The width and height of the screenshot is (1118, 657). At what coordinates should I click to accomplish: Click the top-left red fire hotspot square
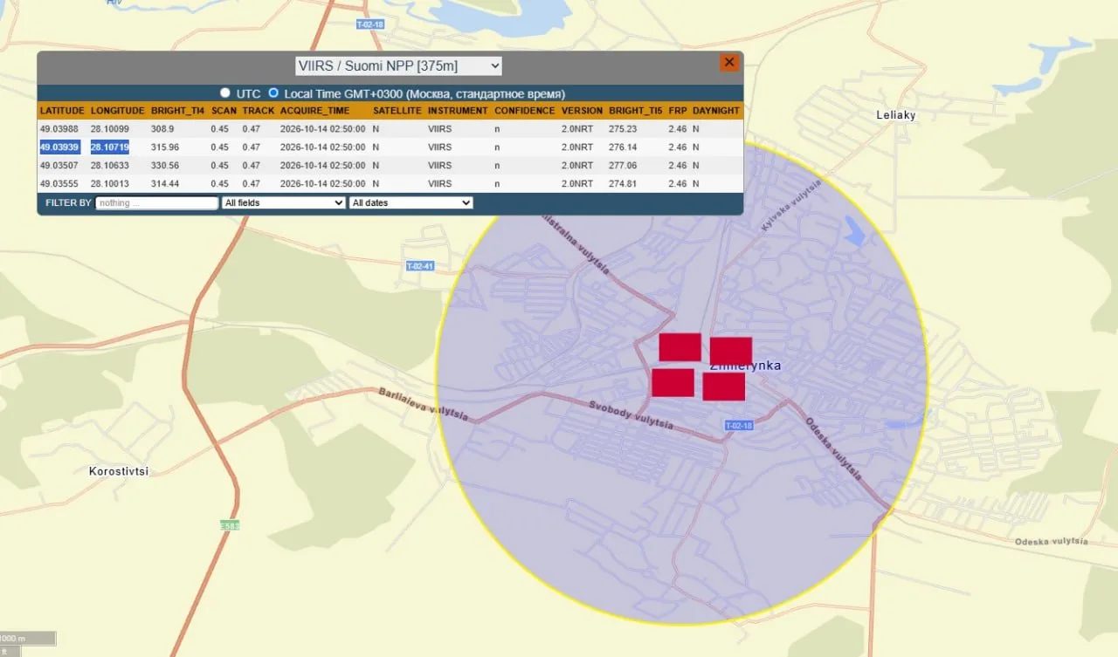point(680,347)
